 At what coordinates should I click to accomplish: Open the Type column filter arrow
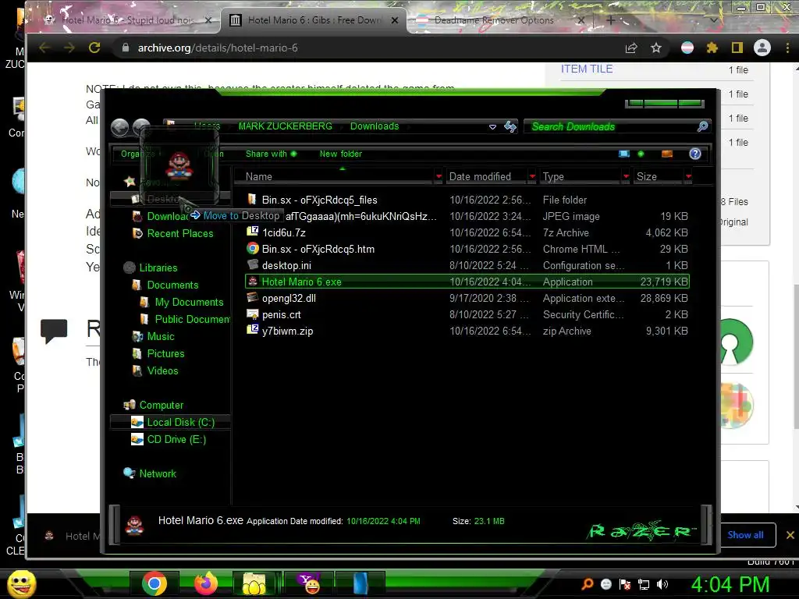pyautogui.click(x=626, y=176)
